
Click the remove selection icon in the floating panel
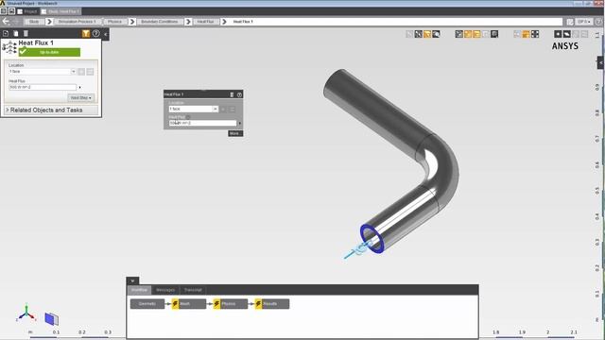[233, 110]
